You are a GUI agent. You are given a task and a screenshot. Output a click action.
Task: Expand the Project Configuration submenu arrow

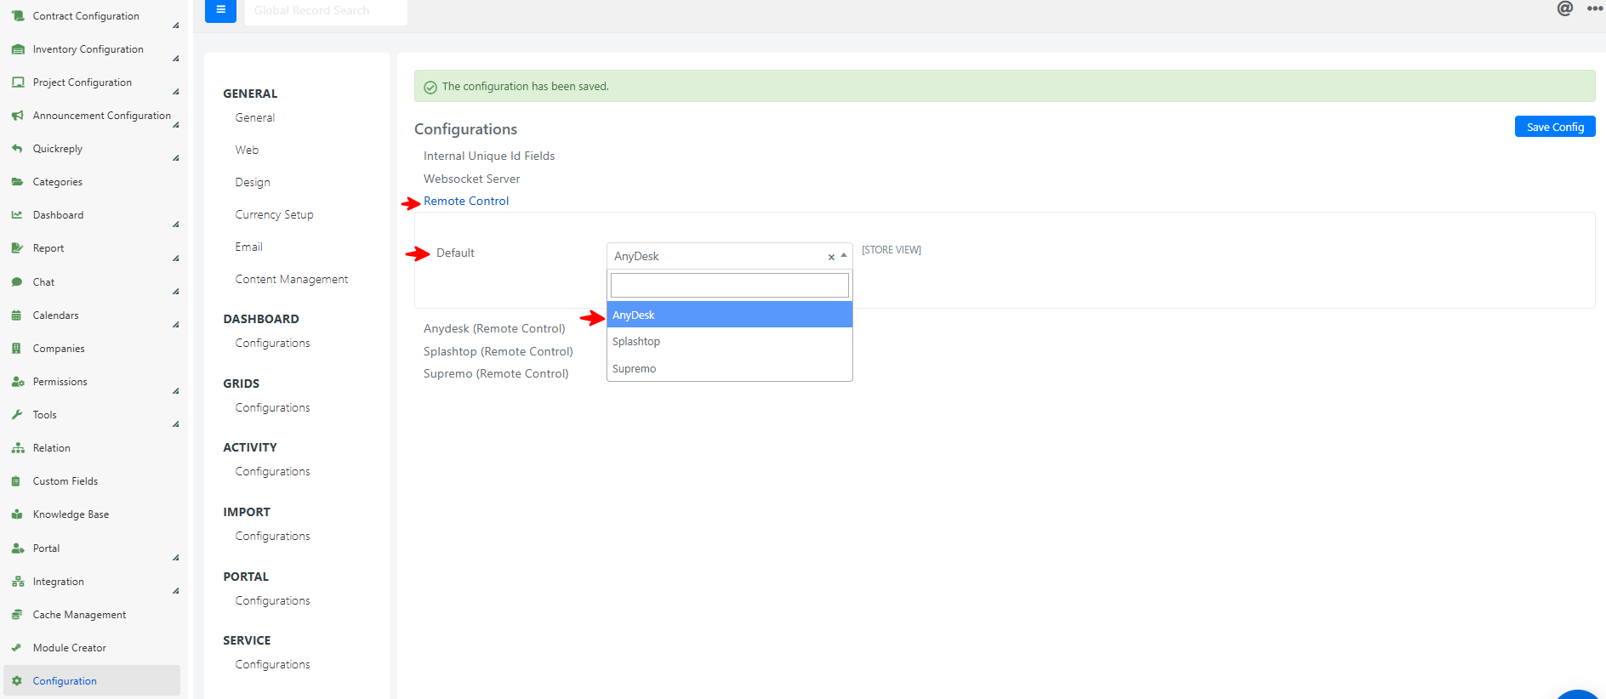(176, 92)
